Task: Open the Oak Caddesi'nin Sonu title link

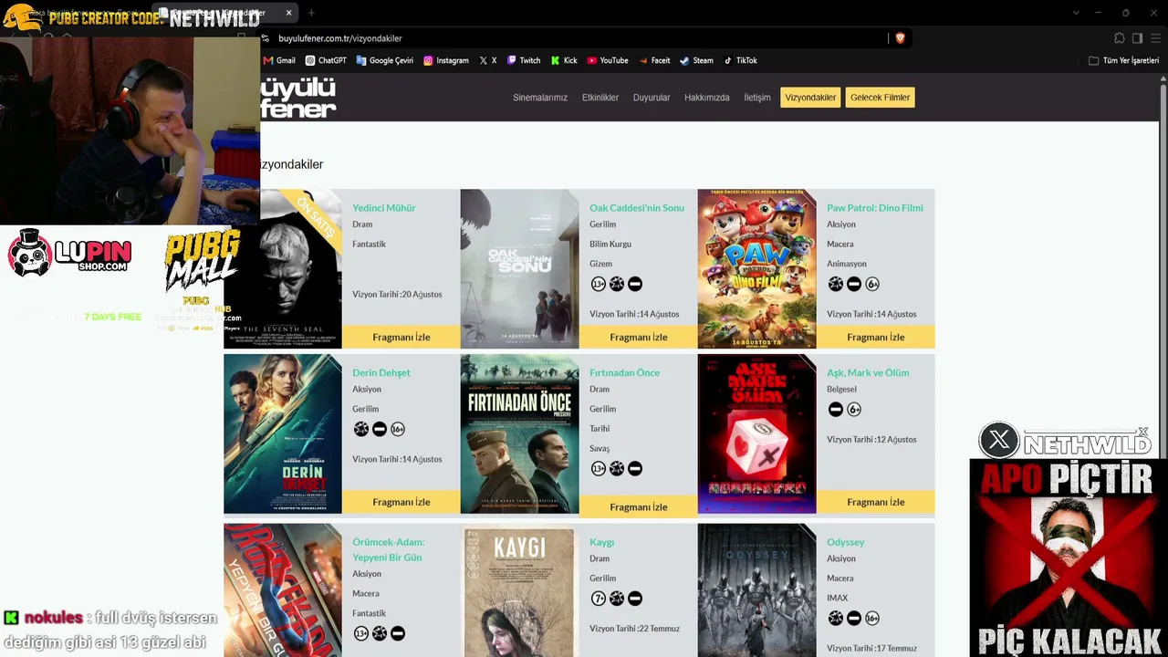Action: point(637,208)
